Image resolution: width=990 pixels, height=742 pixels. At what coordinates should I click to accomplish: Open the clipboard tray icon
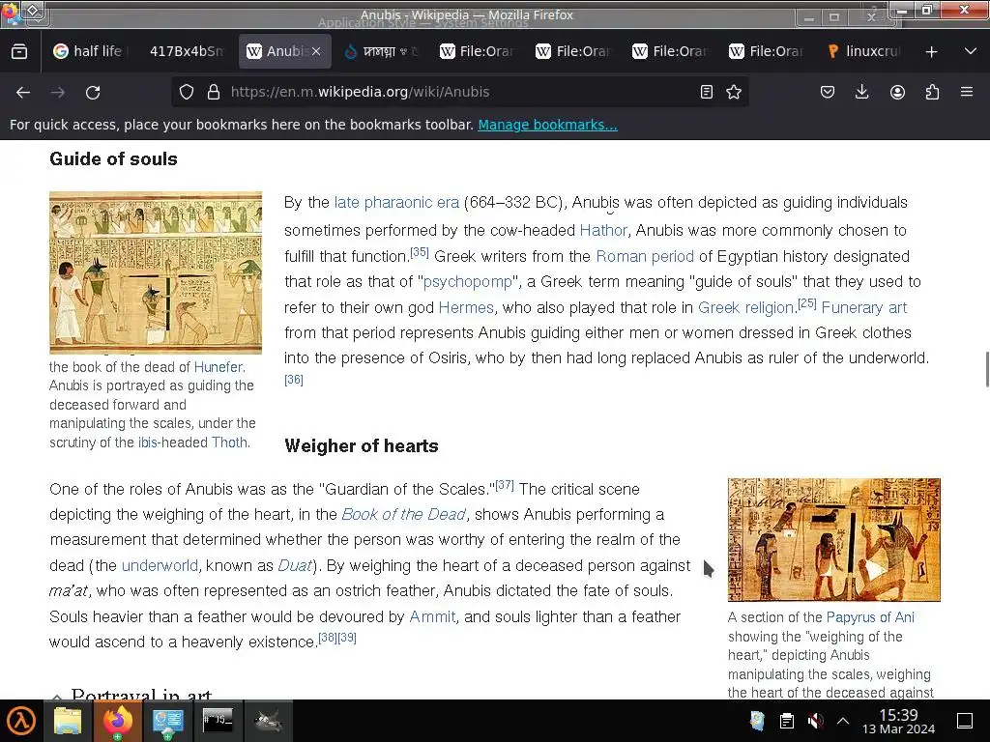tap(787, 721)
